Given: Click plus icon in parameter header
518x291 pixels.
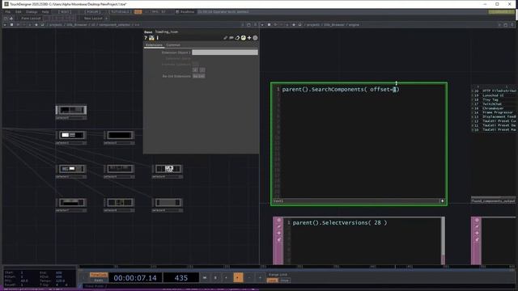Looking at the screenshot, I should [249, 38].
